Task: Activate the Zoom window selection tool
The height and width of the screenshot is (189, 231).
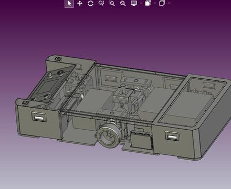Action: tap(112, 4)
